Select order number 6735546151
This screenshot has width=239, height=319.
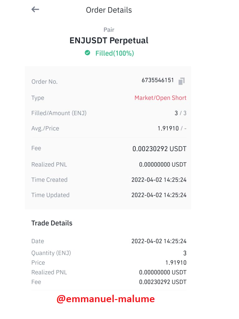(x=158, y=80)
